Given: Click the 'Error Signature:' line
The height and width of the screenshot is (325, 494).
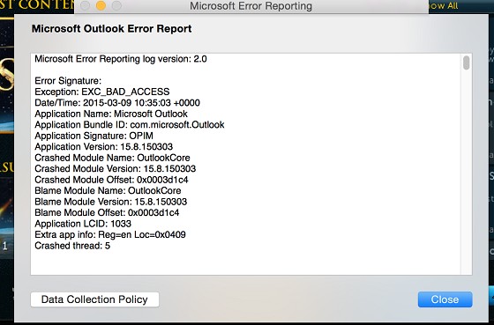Looking at the screenshot, I should pyautogui.click(x=68, y=81).
